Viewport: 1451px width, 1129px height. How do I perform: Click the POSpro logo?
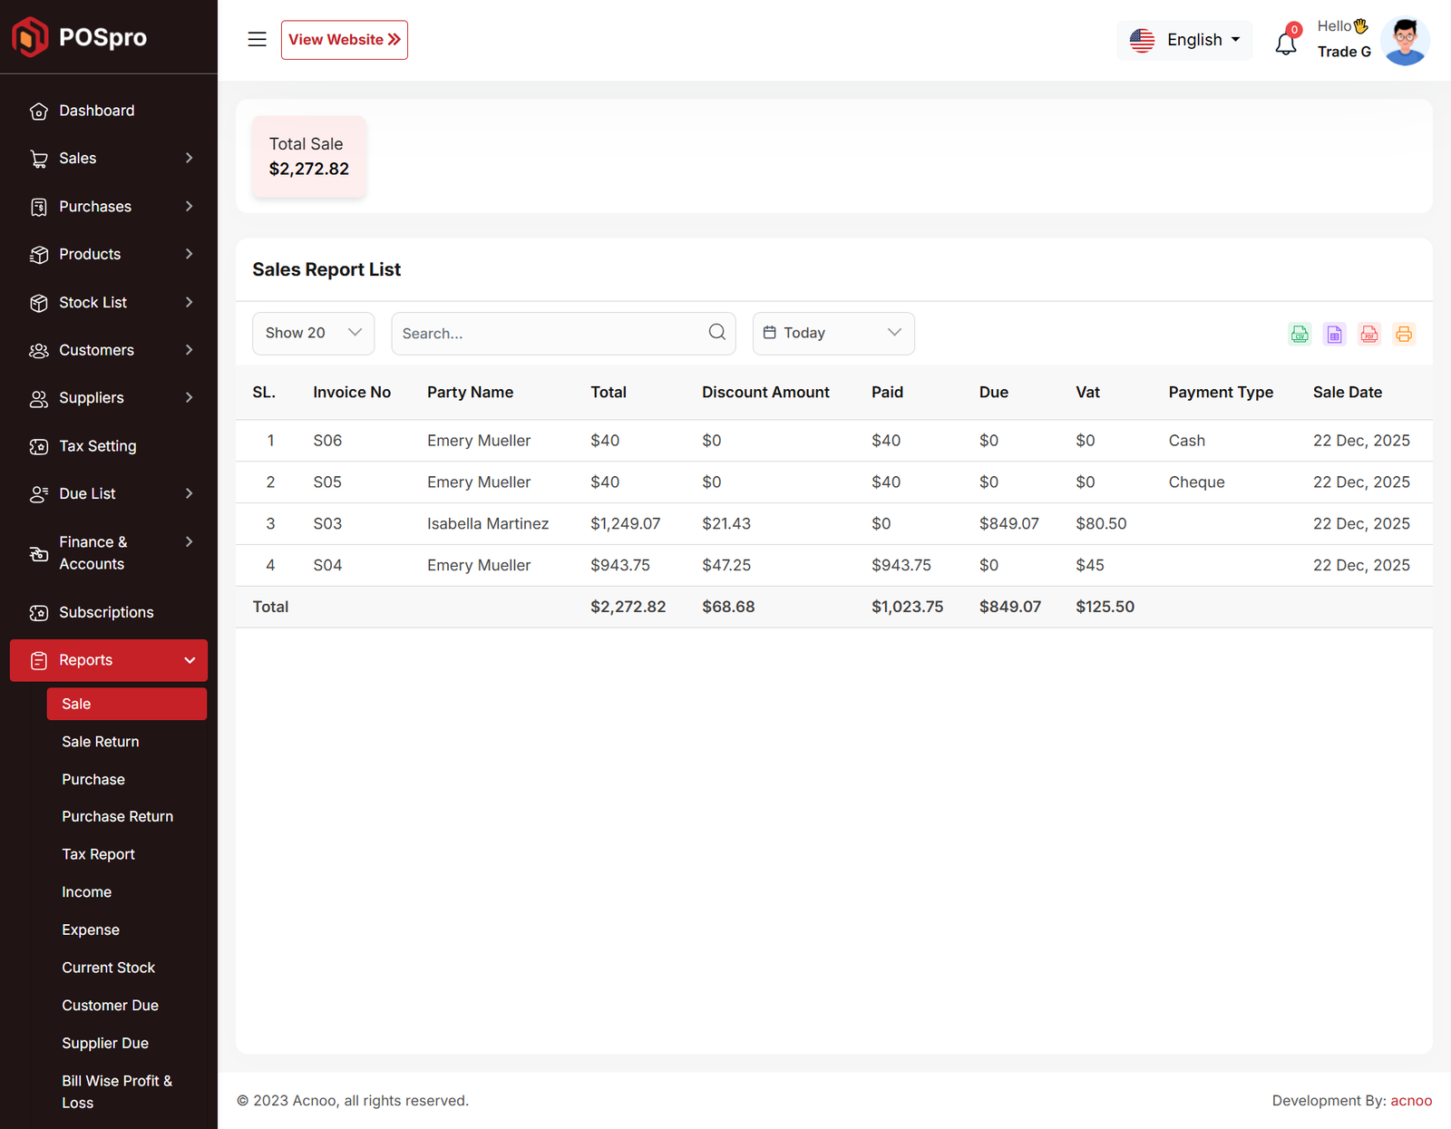[x=80, y=37]
